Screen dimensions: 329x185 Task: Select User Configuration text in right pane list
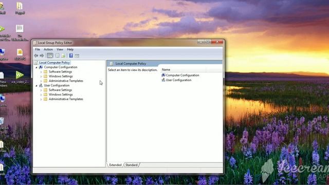click(178, 80)
